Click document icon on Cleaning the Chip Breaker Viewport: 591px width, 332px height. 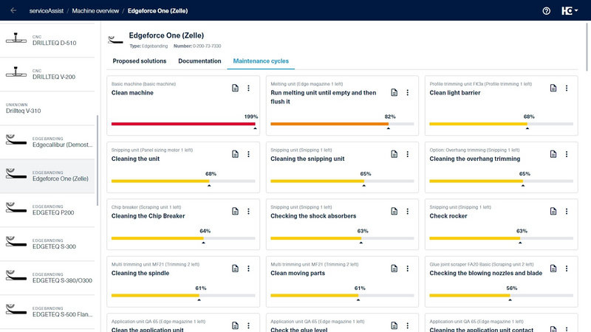tap(235, 212)
